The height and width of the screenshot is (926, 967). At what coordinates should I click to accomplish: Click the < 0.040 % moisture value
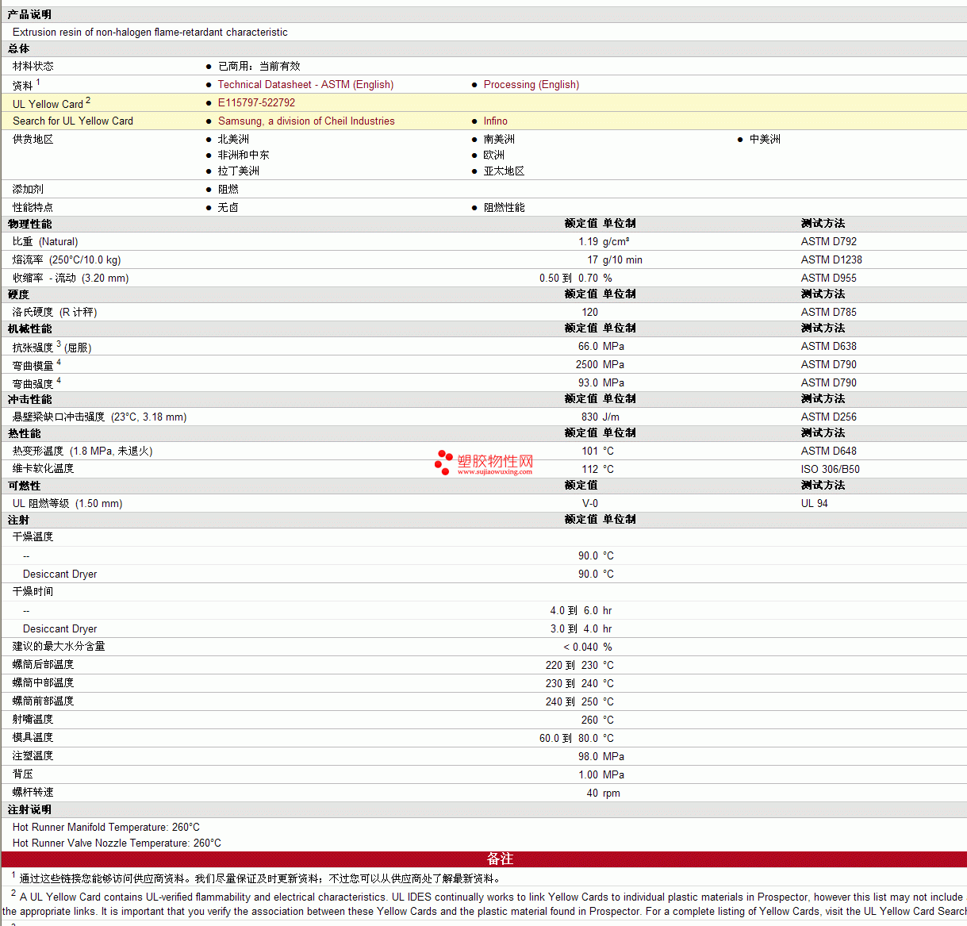pyautogui.click(x=588, y=647)
